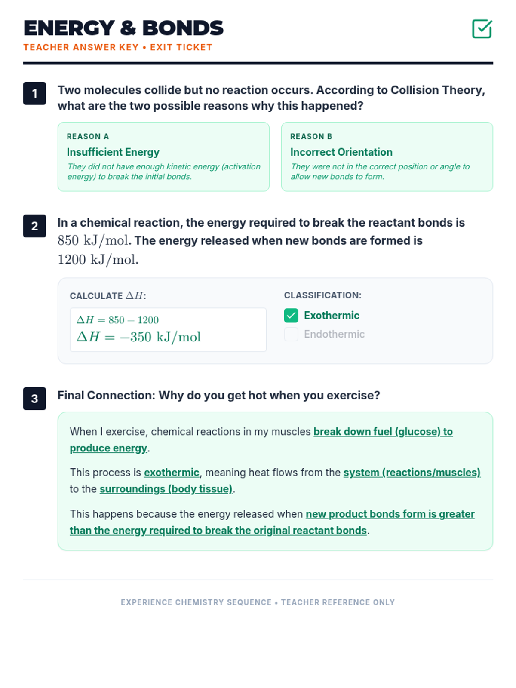Select the Reason A Insufficient Energy card
Viewport: 516px width, 688px height.
tap(163, 157)
